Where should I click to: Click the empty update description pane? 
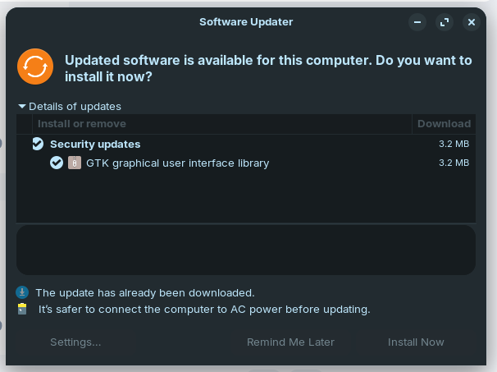point(246,250)
